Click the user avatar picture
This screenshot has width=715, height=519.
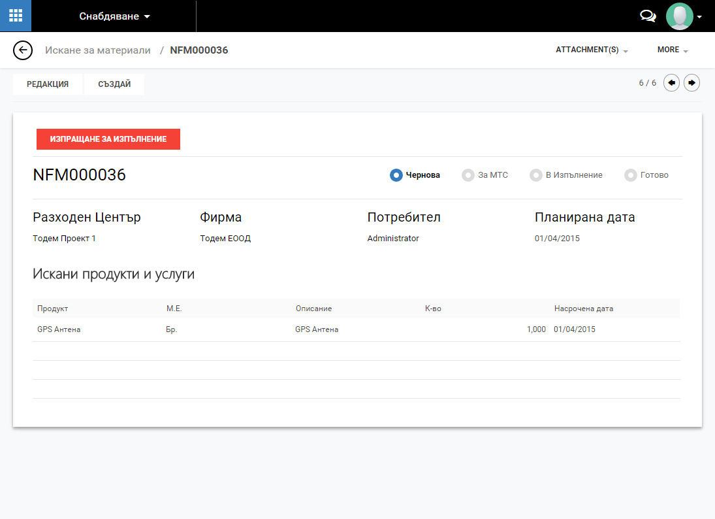679,16
